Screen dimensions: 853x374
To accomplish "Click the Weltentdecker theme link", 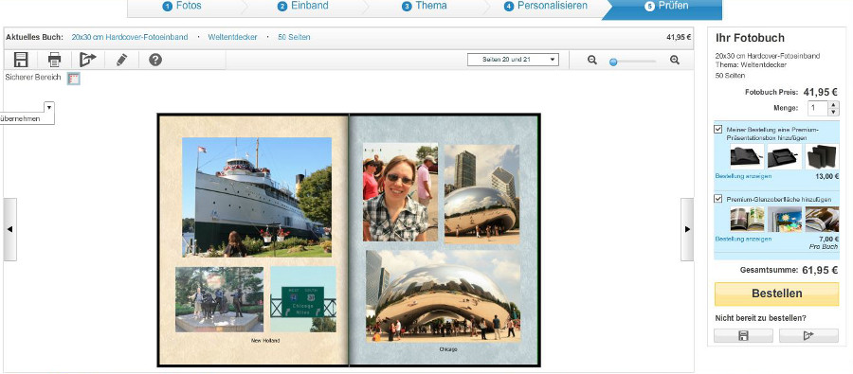I will [x=233, y=38].
